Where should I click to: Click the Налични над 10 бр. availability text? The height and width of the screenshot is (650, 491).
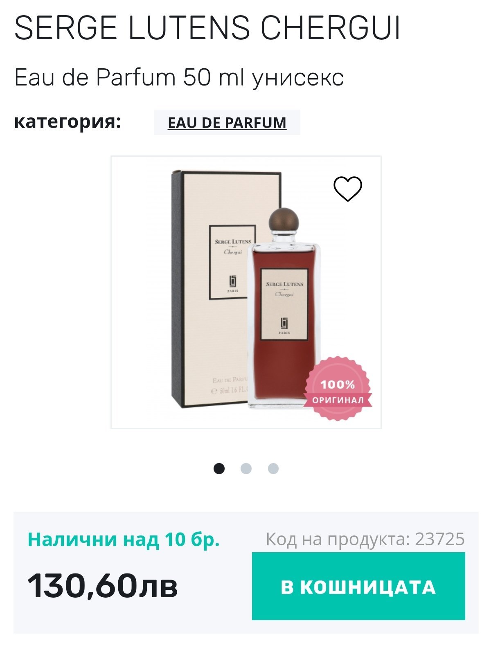coord(124,539)
